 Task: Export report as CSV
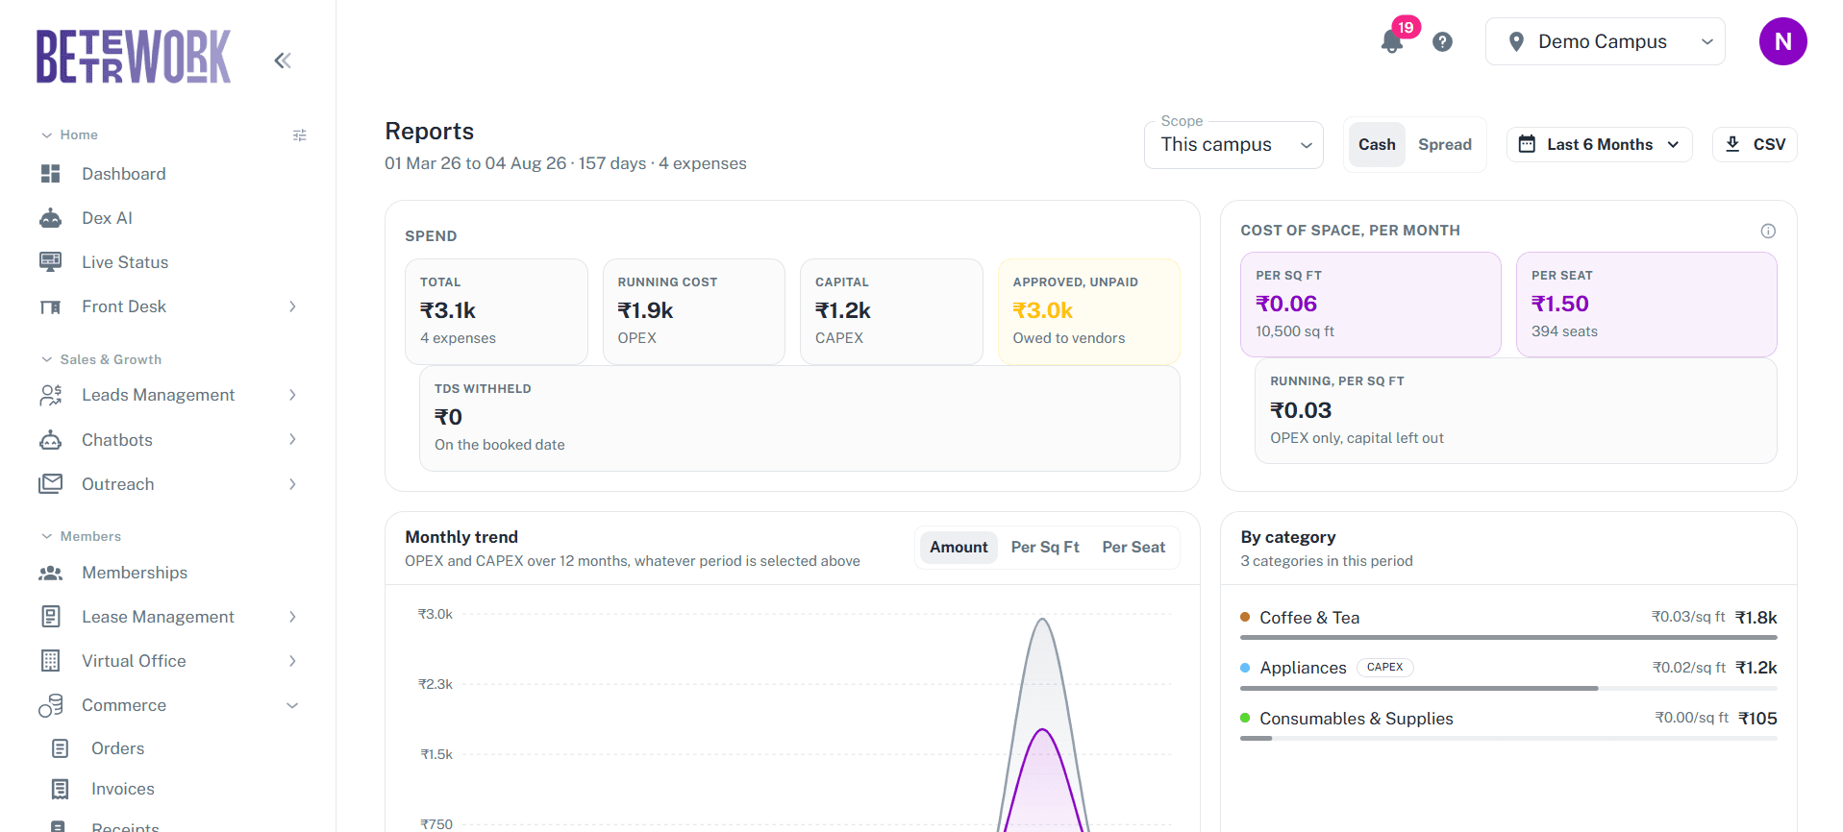1755,144
